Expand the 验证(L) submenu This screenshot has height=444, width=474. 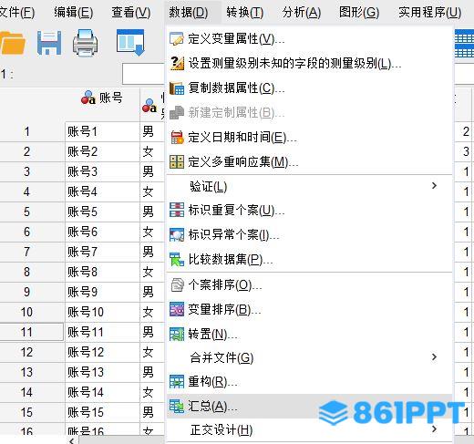309,186
